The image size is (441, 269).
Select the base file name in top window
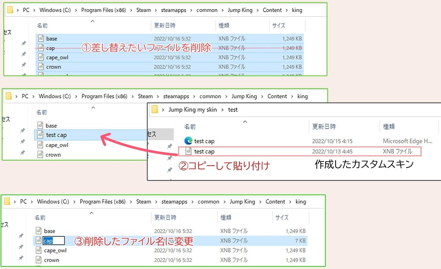click(x=52, y=38)
